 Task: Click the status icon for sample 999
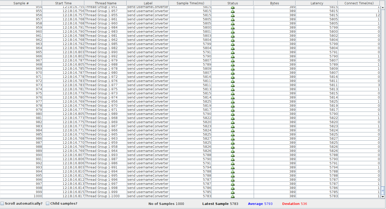point(233,192)
